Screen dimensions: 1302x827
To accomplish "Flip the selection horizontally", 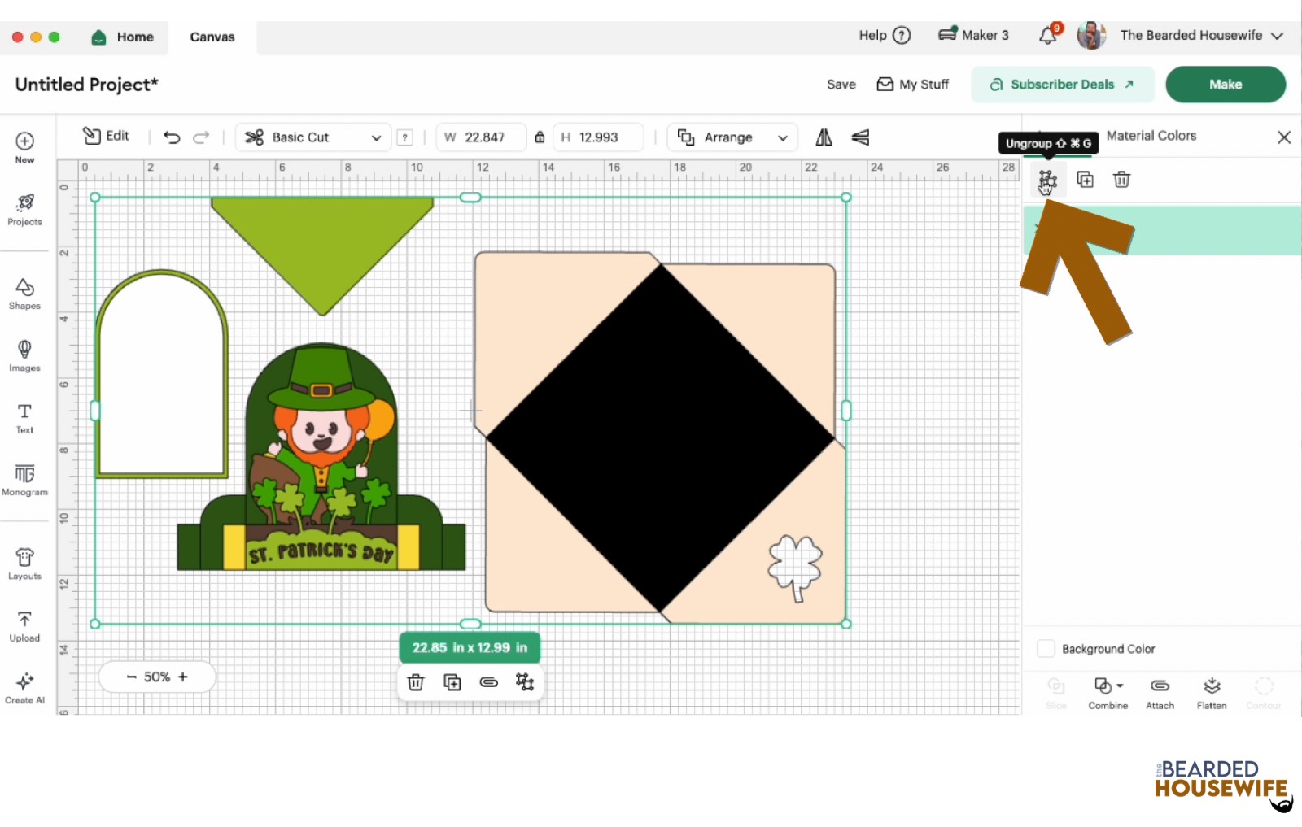I will (x=823, y=137).
